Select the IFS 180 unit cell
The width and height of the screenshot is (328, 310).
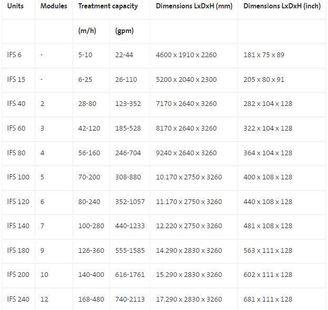tap(18, 250)
